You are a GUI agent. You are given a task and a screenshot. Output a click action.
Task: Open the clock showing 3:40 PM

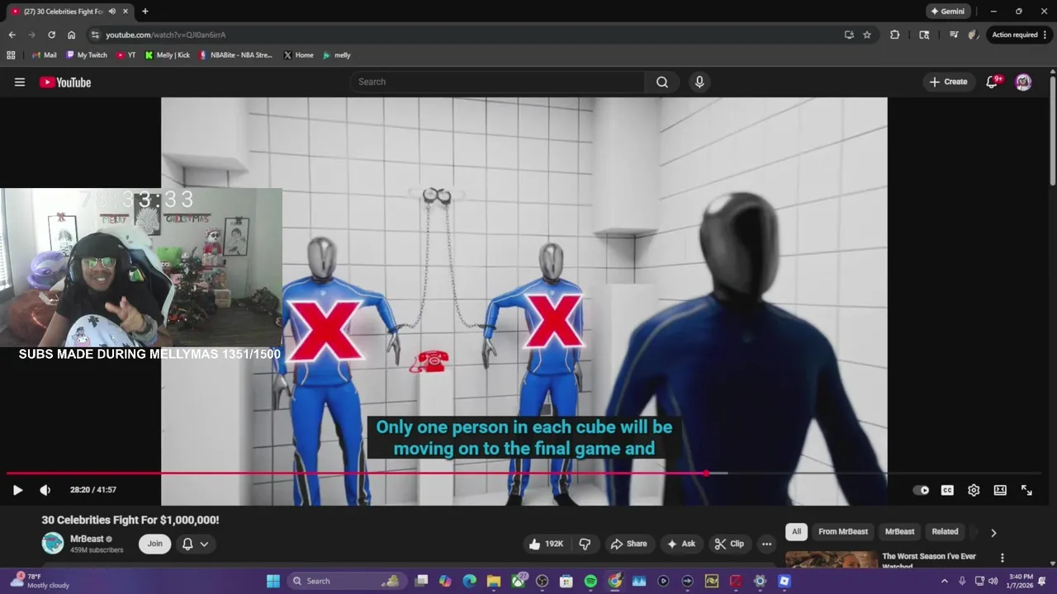point(1020,581)
